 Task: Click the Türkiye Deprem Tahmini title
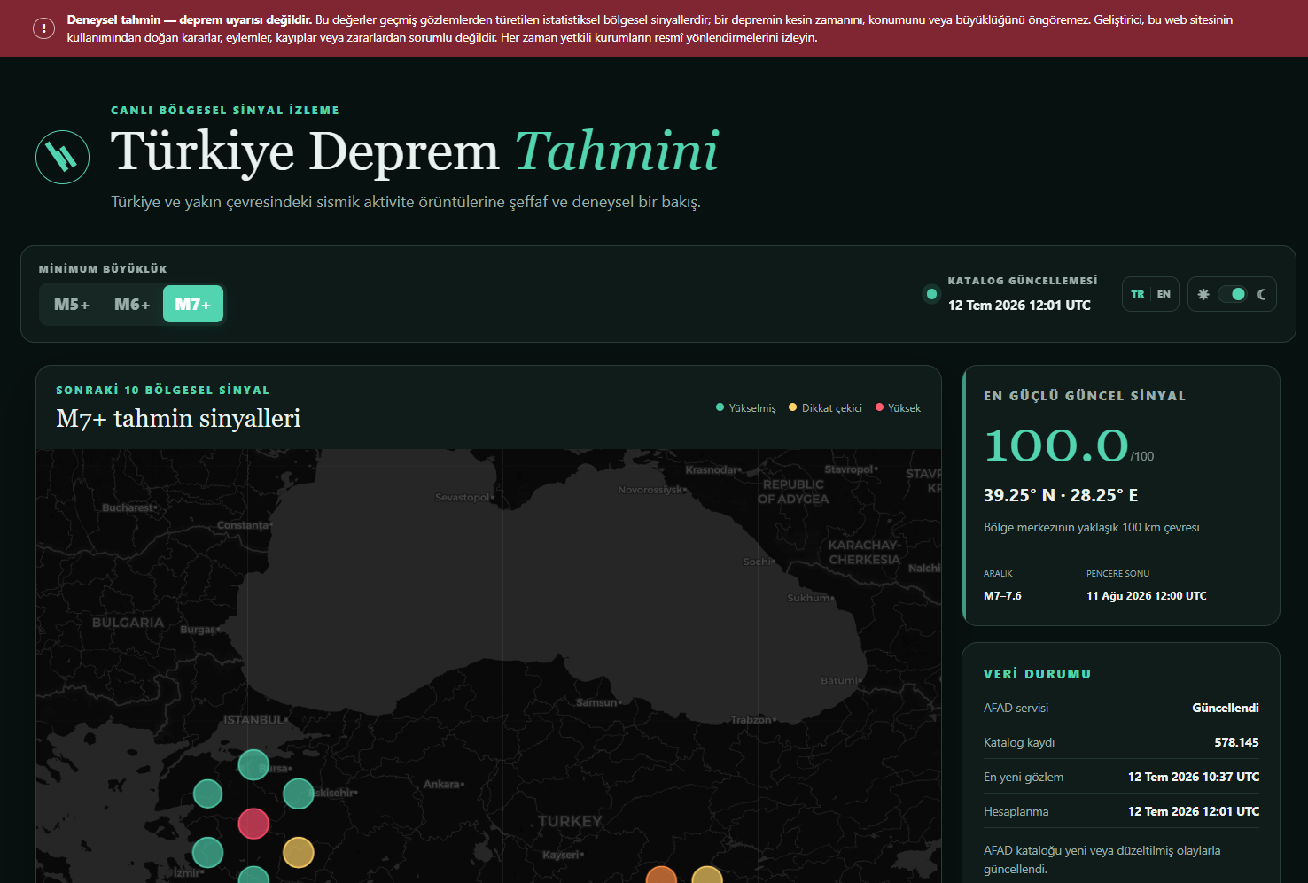pyautogui.click(x=414, y=151)
